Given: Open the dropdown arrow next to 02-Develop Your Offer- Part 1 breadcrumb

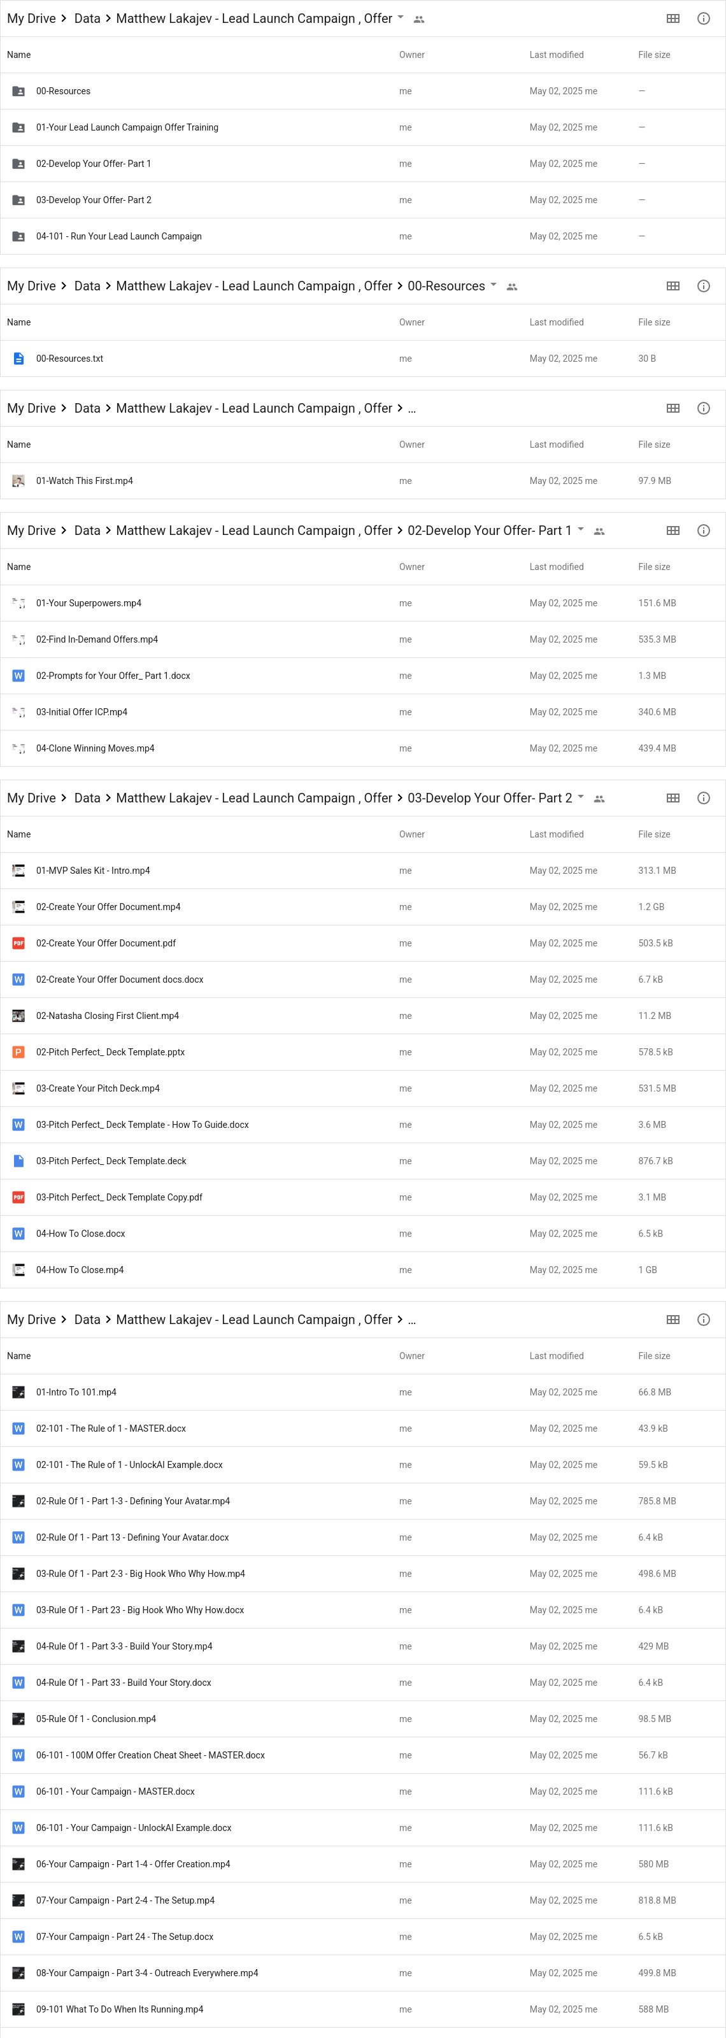Looking at the screenshot, I should point(581,529).
